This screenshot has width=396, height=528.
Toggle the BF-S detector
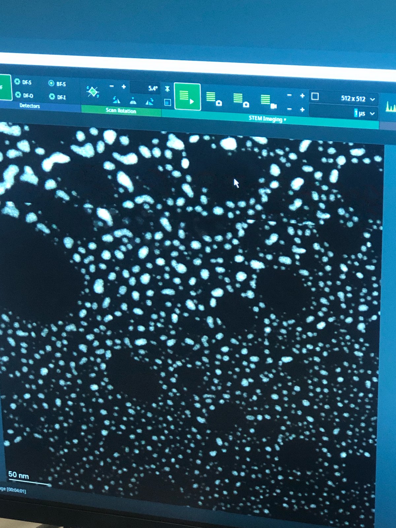click(57, 83)
